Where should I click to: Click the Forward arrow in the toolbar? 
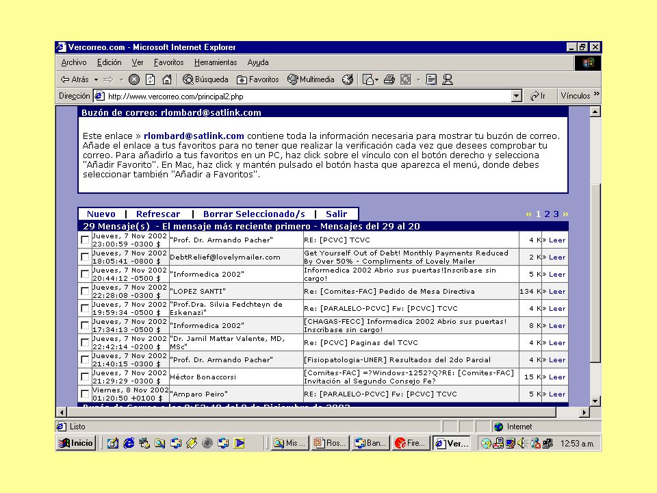(x=108, y=79)
